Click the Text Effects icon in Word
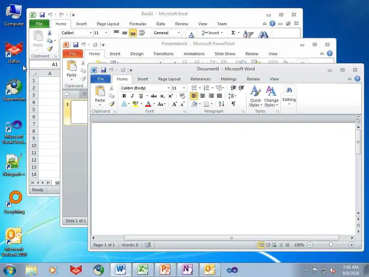 click(x=124, y=104)
